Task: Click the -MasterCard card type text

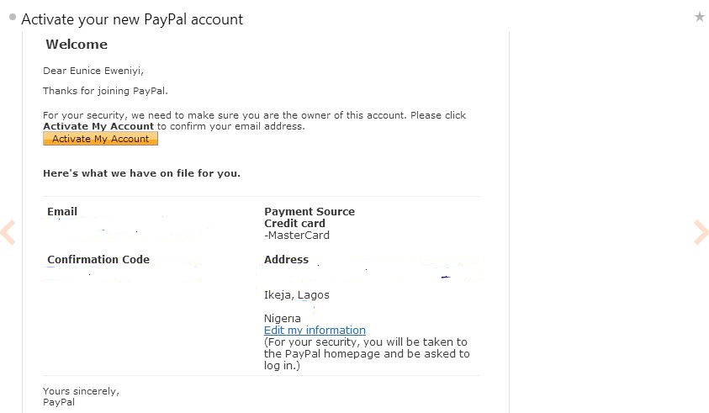Action: (x=297, y=236)
